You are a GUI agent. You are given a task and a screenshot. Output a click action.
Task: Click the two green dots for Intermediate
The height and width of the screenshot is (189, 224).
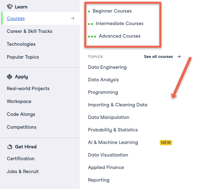[91, 24]
